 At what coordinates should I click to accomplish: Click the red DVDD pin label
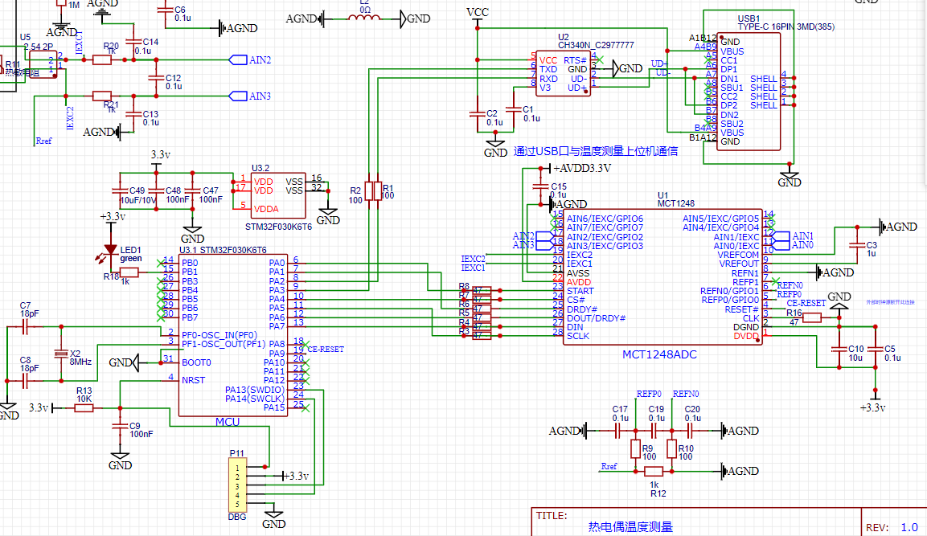tap(746, 336)
